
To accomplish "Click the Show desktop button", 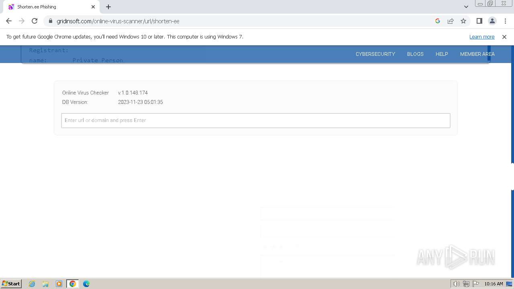I will click(510, 284).
